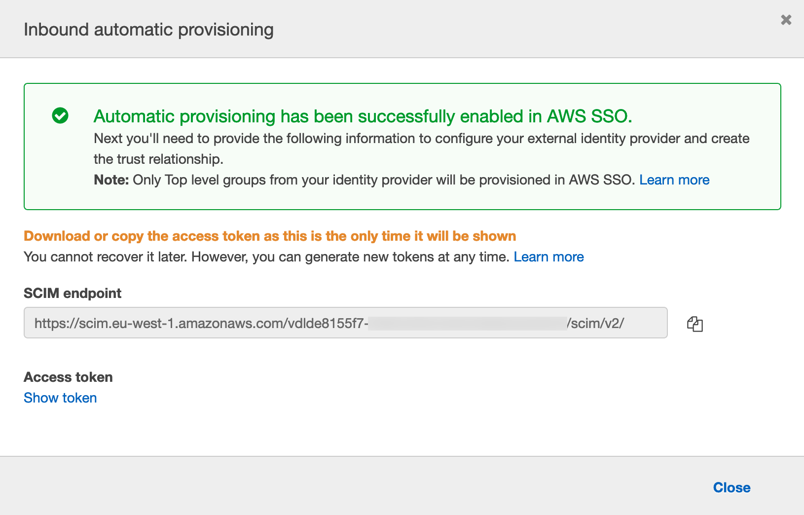Image resolution: width=804 pixels, height=515 pixels.
Task: Dismiss the dialog with the X icon
Action: point(786,20)
